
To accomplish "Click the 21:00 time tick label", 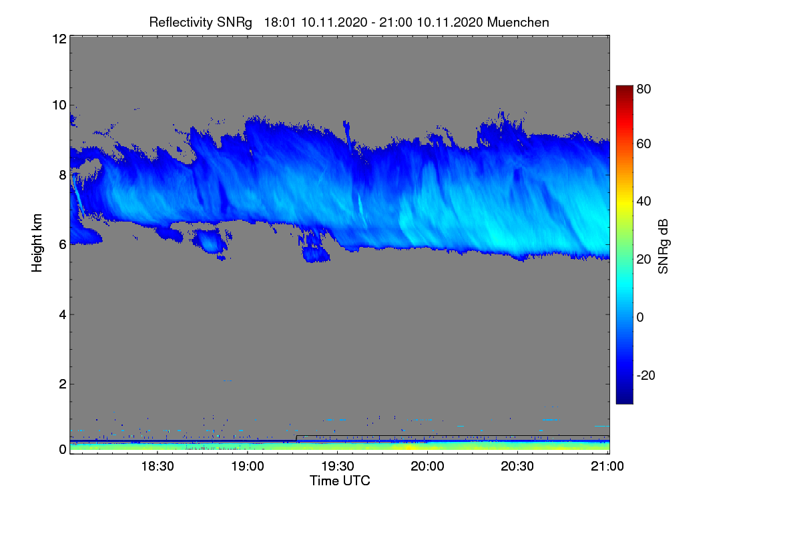I will [x=607, y=467].
